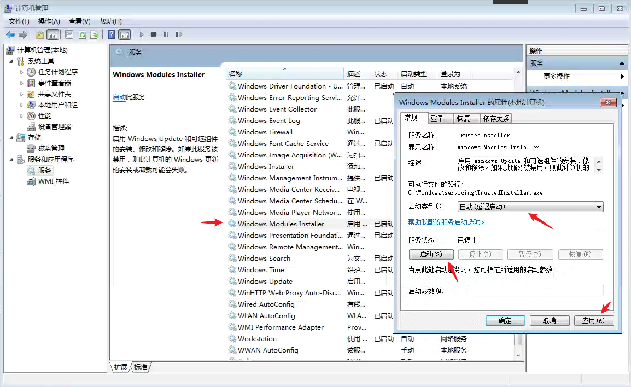Click the stop service square icon
631x387 pixels.
click(154, 34)
